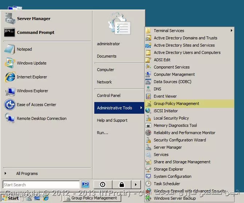Click the Data Sources (ODBC) icon
This screenshot has width=244, height=203.
[x=148, y=82]
